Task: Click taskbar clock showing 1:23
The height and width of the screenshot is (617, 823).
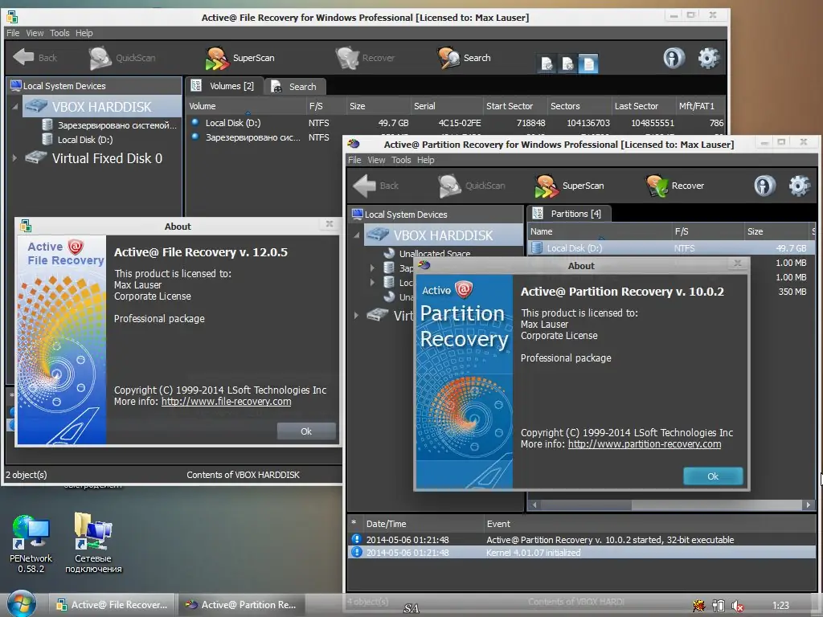Action: [780, 606]
